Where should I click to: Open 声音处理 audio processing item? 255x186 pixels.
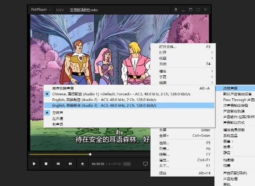point(235,179)
